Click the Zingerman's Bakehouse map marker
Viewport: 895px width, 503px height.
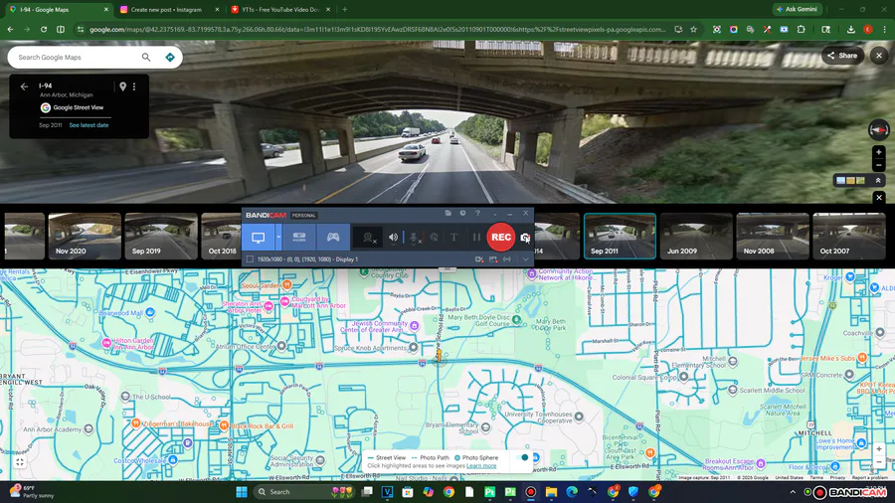click(135, 423)
